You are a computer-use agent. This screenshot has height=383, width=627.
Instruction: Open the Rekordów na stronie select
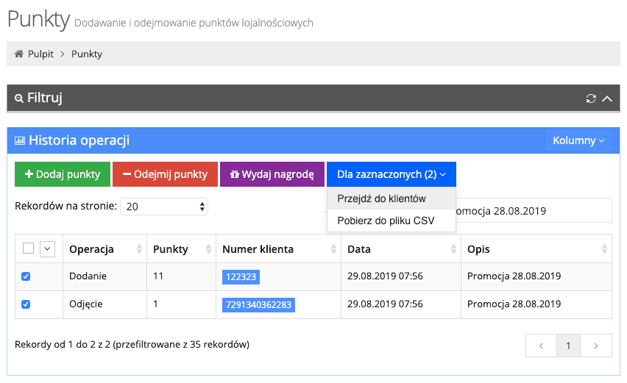point(164,207)
